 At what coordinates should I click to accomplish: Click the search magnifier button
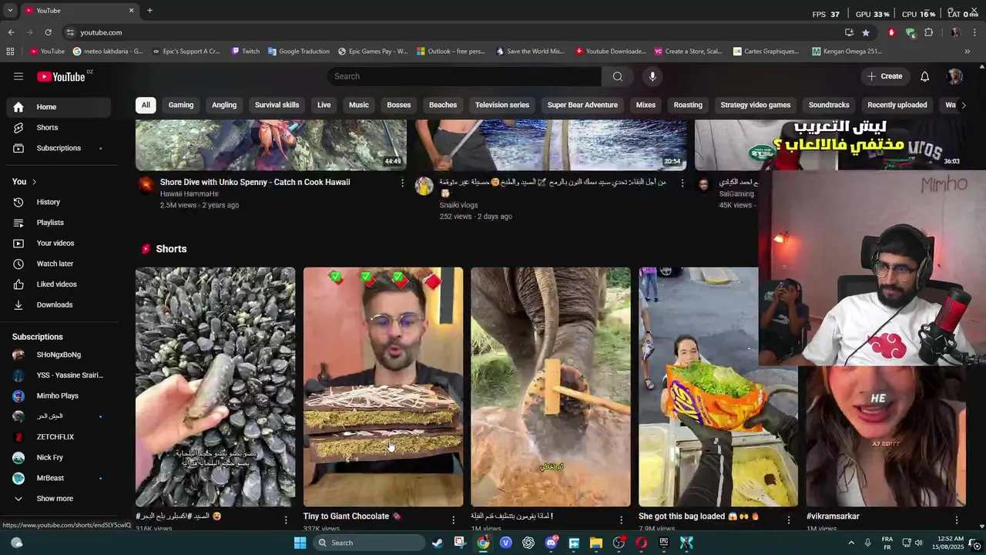tap(617, 76)
